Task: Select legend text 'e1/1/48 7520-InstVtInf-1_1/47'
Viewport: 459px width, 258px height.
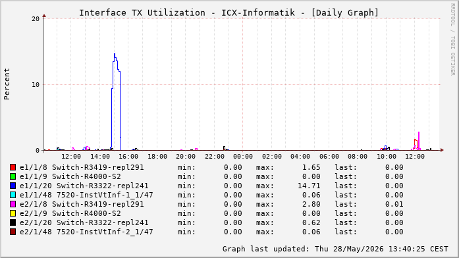Action: click(x=86, y=195)
